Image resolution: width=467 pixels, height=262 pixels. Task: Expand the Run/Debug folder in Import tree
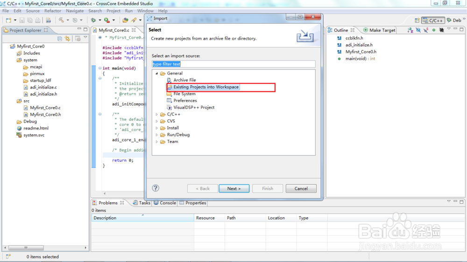[156, 135]
